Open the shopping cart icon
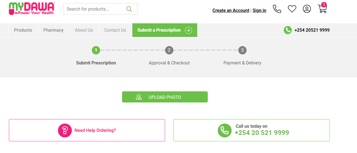 point(322,9)
